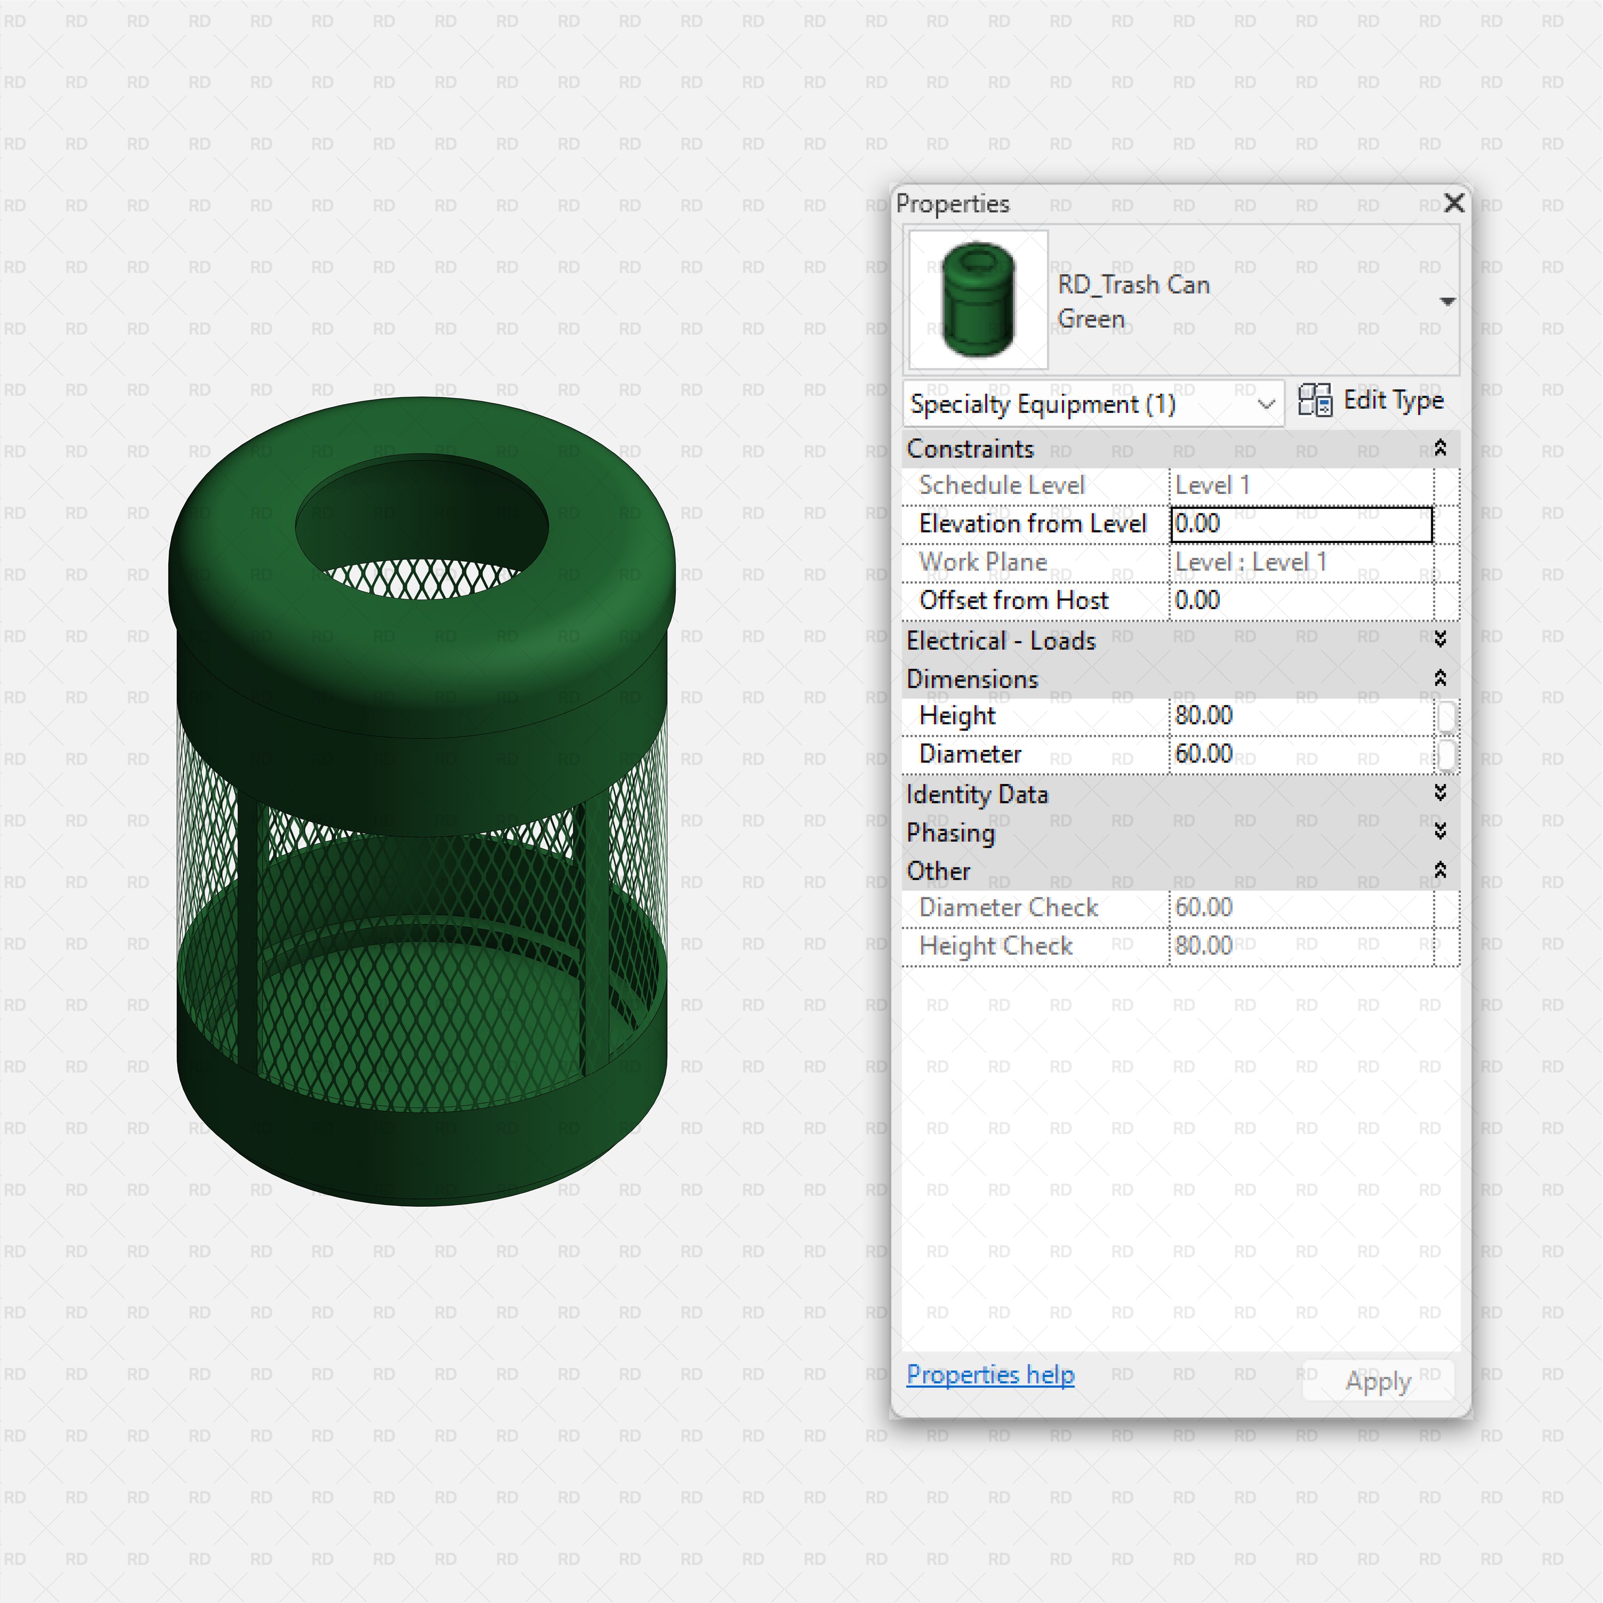Click the Offset from Host label

1014,601
